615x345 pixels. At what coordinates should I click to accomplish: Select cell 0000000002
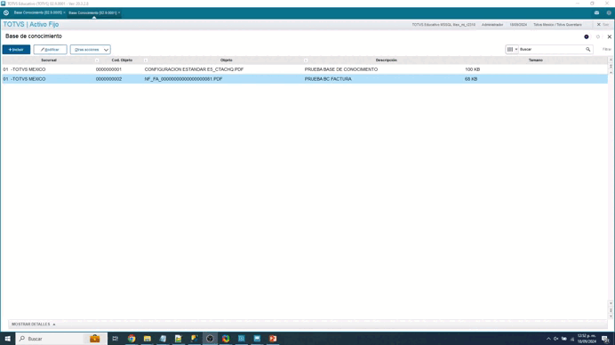[108, 79]
